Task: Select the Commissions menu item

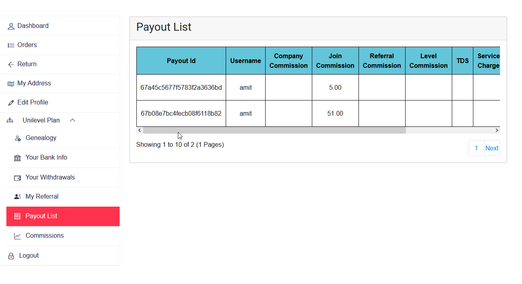Action: 45,235
